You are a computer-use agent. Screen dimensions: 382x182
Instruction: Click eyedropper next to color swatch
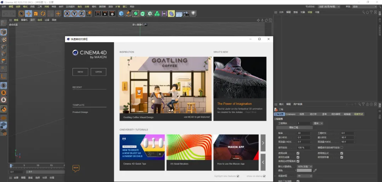[x=315, y=171]
